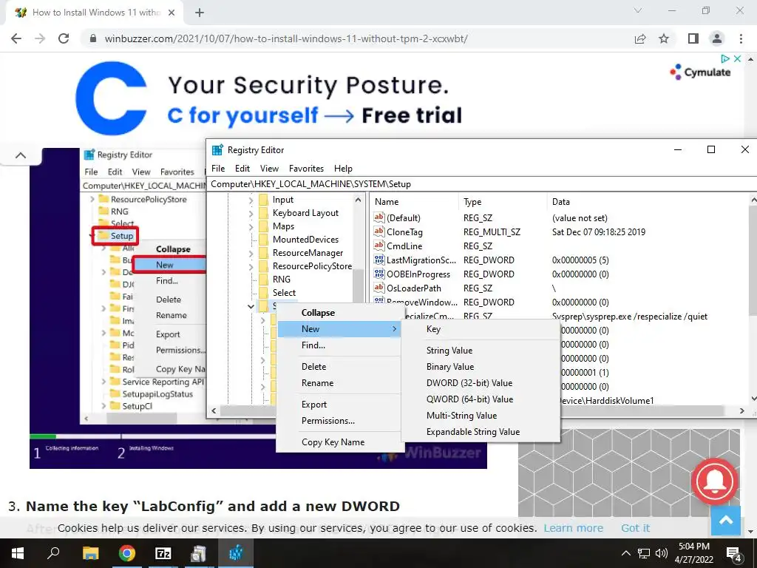Share this page via the share icon

(640, 38)
